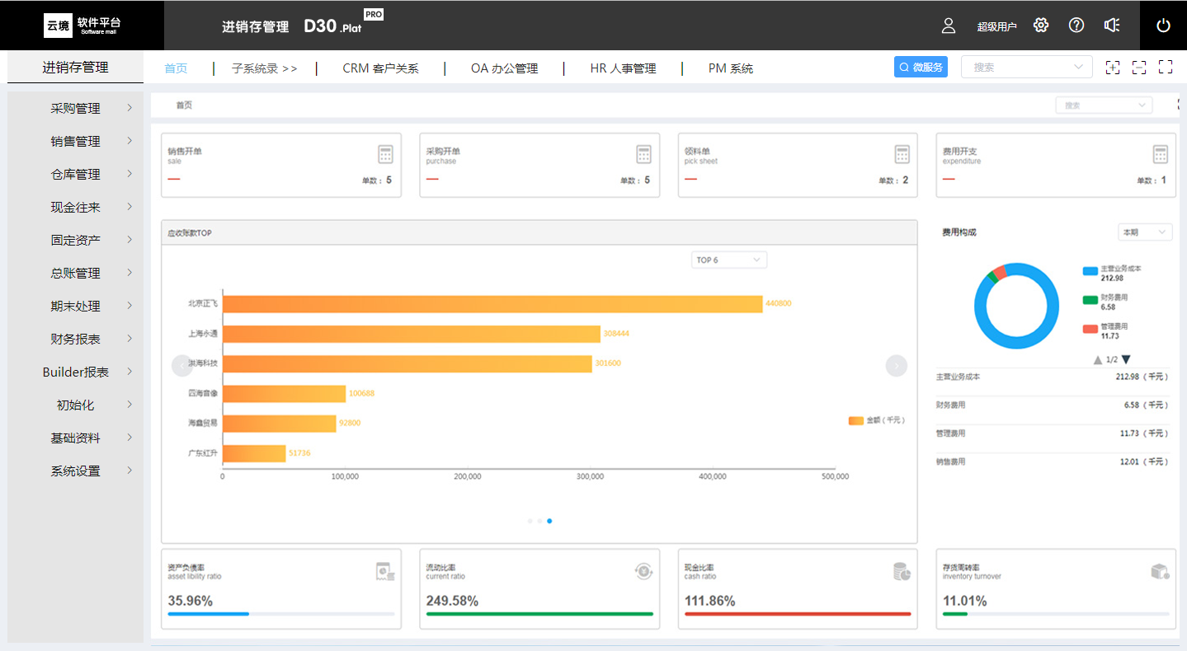The height and width of the screenshot is (651, 1187).
Task: Toggle 金额(千元) legend on bar chart
Action: click(856, 420)
